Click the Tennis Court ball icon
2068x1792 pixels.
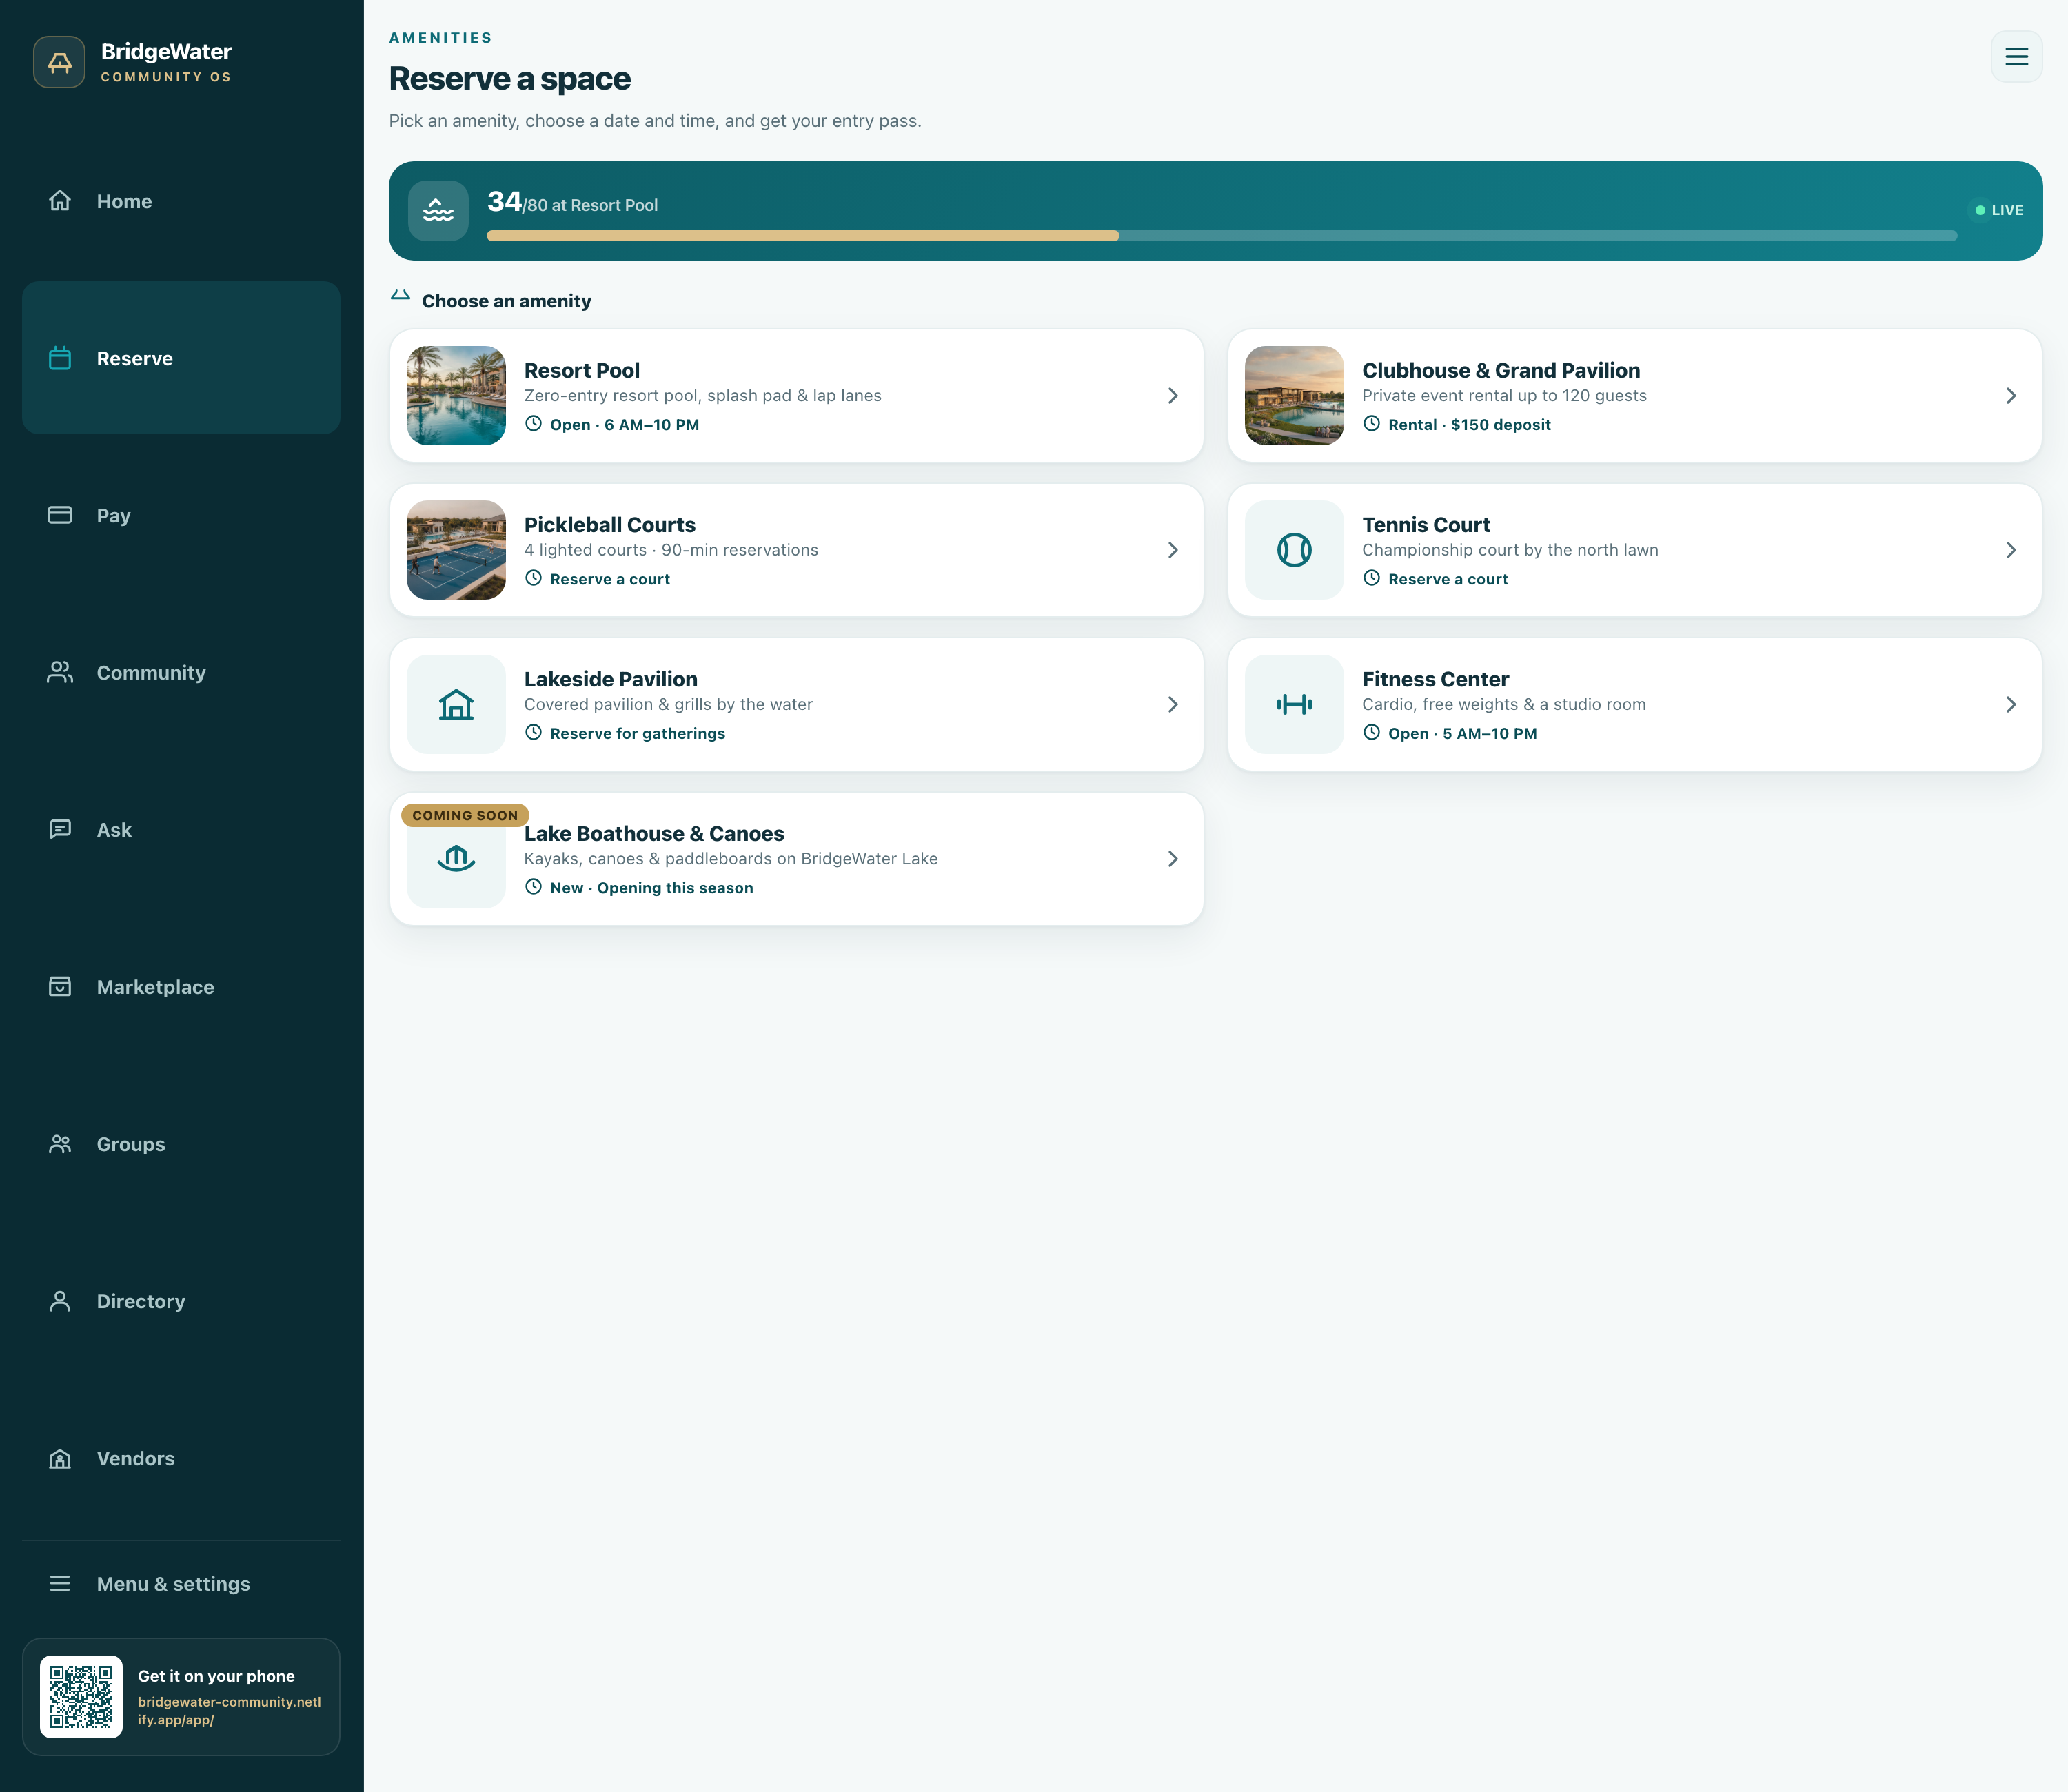tap(1294, 550)
